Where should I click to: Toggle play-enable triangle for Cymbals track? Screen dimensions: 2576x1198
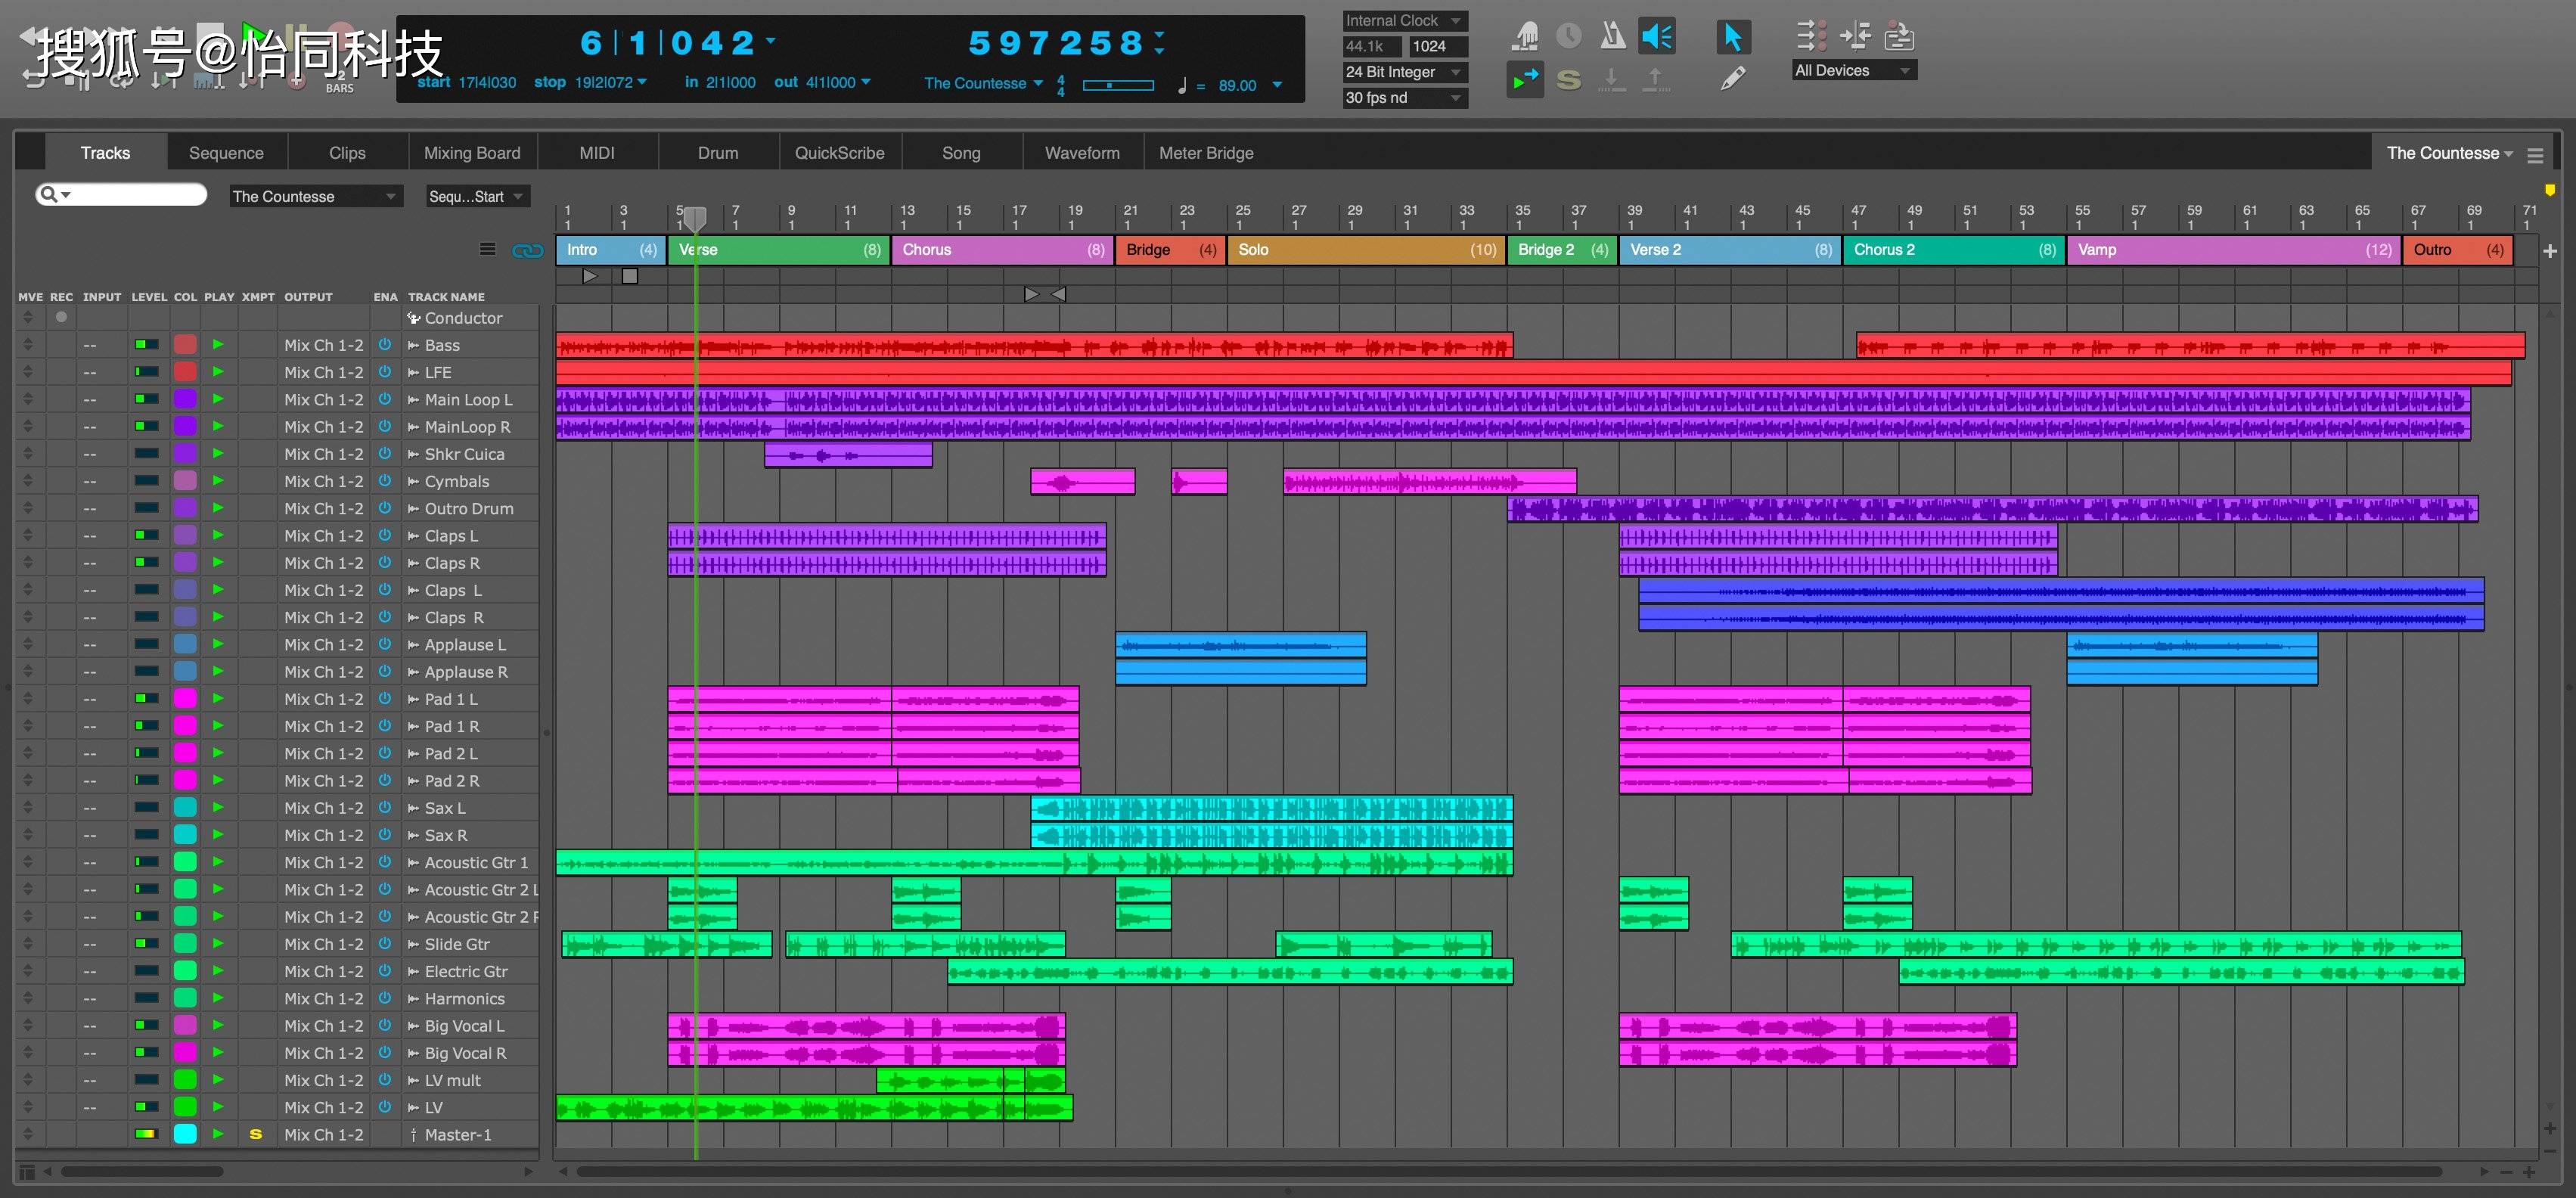(x=218, y=480)
